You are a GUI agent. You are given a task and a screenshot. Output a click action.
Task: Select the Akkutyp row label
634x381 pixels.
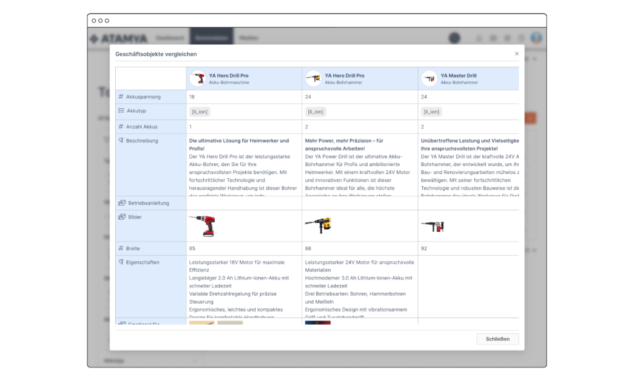tap(136, 110)
